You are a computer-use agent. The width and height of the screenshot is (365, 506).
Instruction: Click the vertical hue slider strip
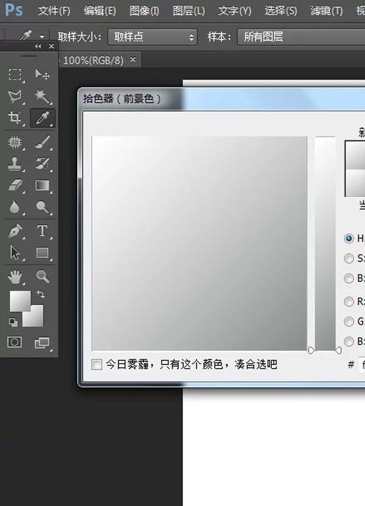tap(325, 244)
